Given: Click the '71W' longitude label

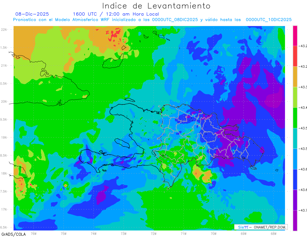Looking at the screenshot, I should point(183,233).
